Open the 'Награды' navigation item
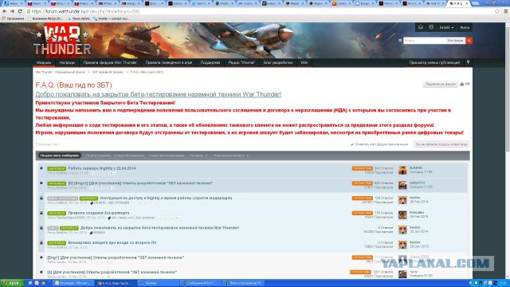The width and height of the screenshot is (510, 287). [67, 62]
